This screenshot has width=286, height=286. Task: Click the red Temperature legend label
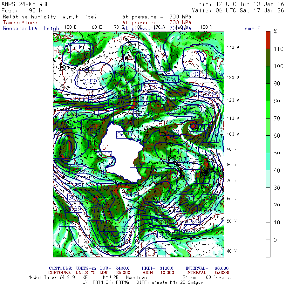click(20, 23)
